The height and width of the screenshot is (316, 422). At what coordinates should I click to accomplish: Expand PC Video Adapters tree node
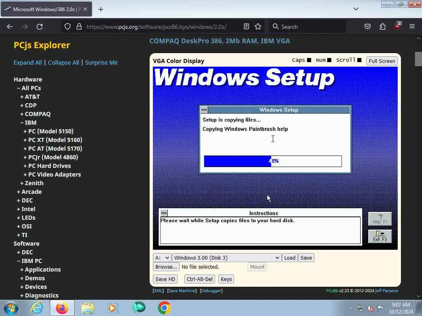[x=52, y=174]
